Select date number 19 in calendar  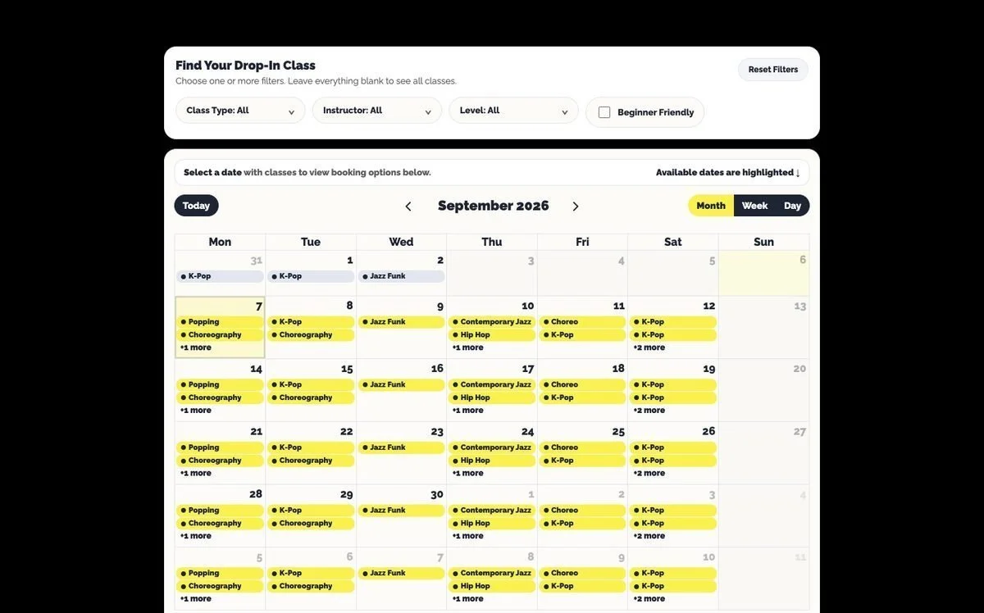(708, 369)
